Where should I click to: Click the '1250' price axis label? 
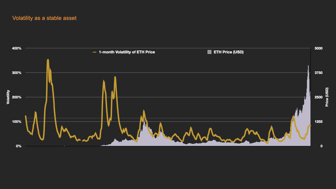[318, 121]
